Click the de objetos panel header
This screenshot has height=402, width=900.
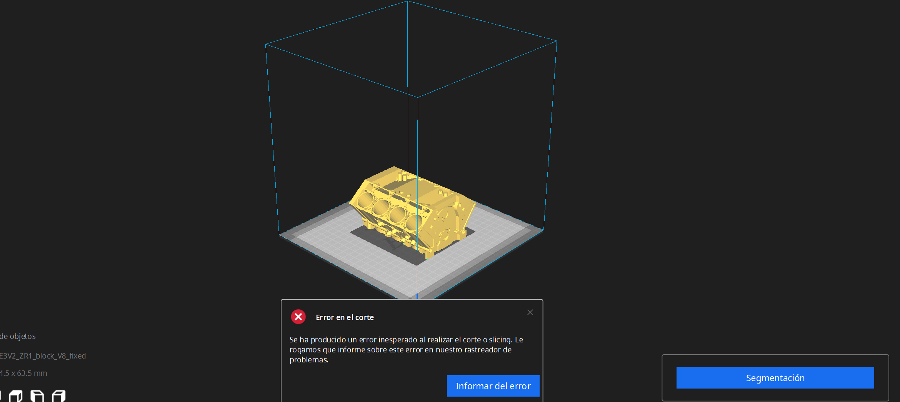pos(18,336)
